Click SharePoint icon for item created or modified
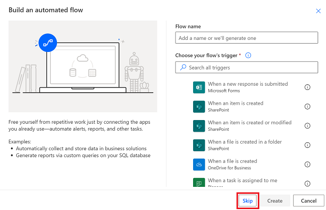Viewport: 326px width, 210px height. (x=199, y=126)
